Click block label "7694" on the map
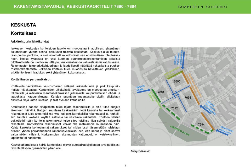This screenshot has width=251, height=167. (201, 125)
